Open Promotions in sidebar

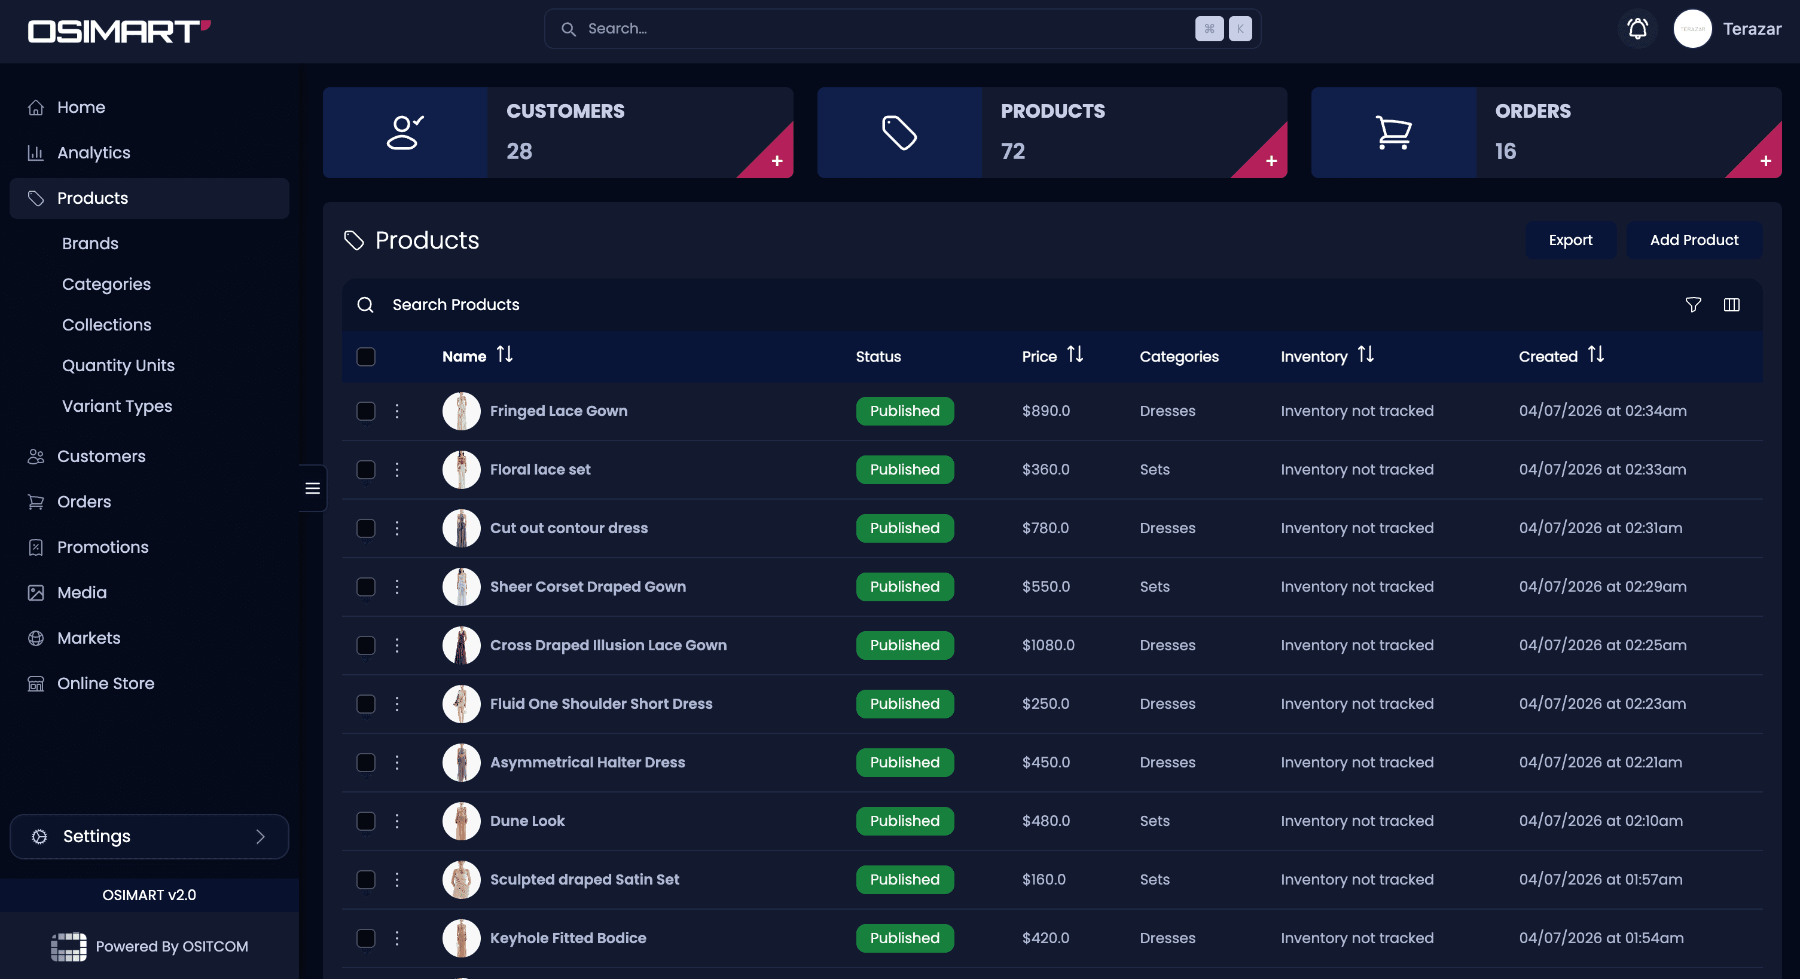150,547
